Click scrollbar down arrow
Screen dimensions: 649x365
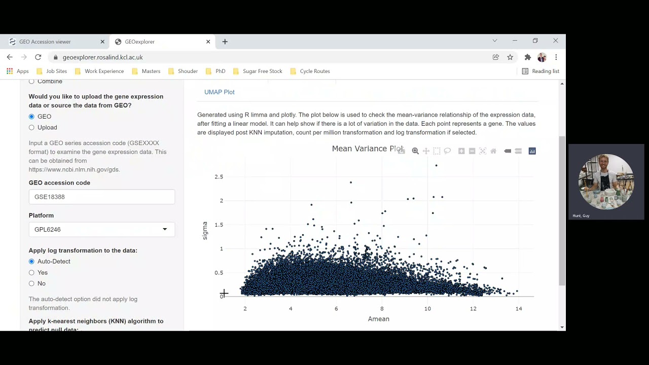click(x=562, y=327)
